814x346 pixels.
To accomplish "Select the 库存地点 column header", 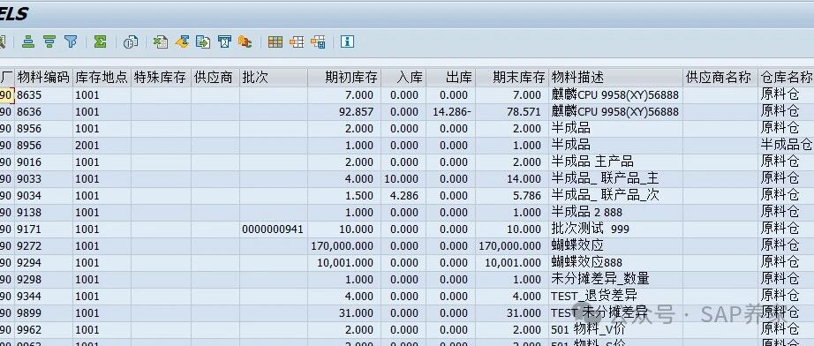I will coord(102,78).
